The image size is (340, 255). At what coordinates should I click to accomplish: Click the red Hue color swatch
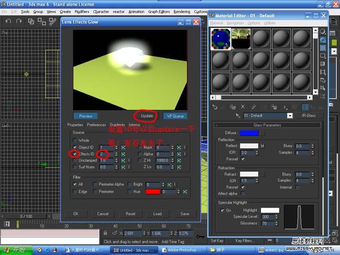pos(153,192)
